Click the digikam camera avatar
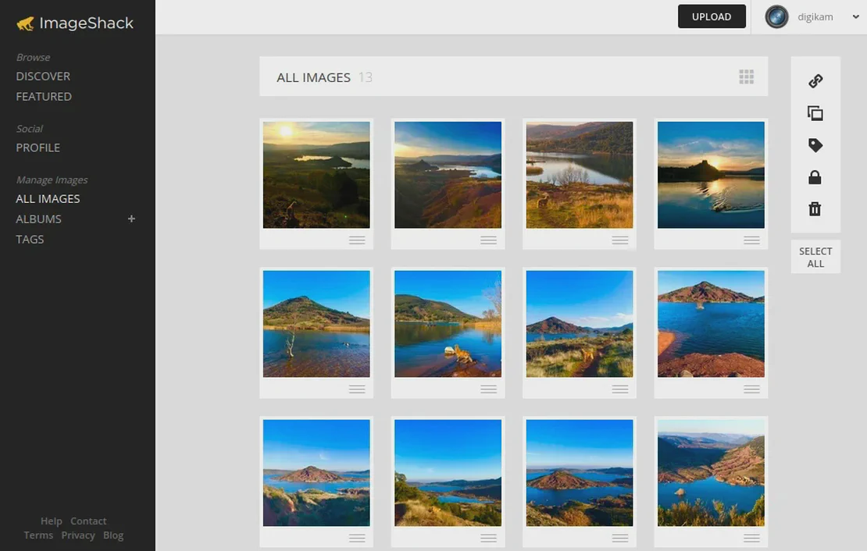The width and height of the screenshot is (867, 551). click(x=774, y=16)
